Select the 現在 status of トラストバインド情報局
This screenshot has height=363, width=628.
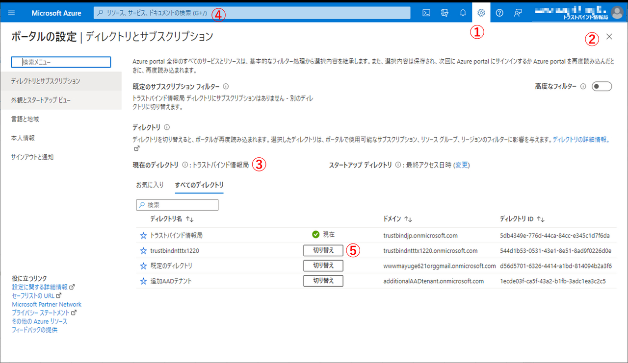point(323,235)
